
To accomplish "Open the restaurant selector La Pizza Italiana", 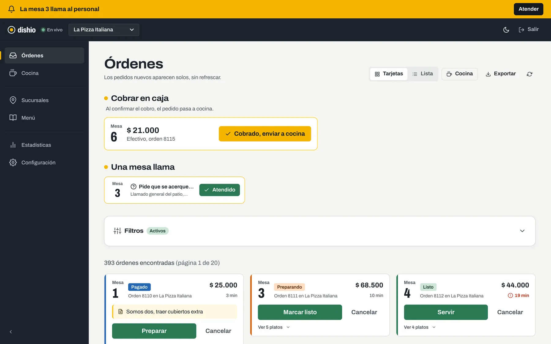I will point(104,30).
